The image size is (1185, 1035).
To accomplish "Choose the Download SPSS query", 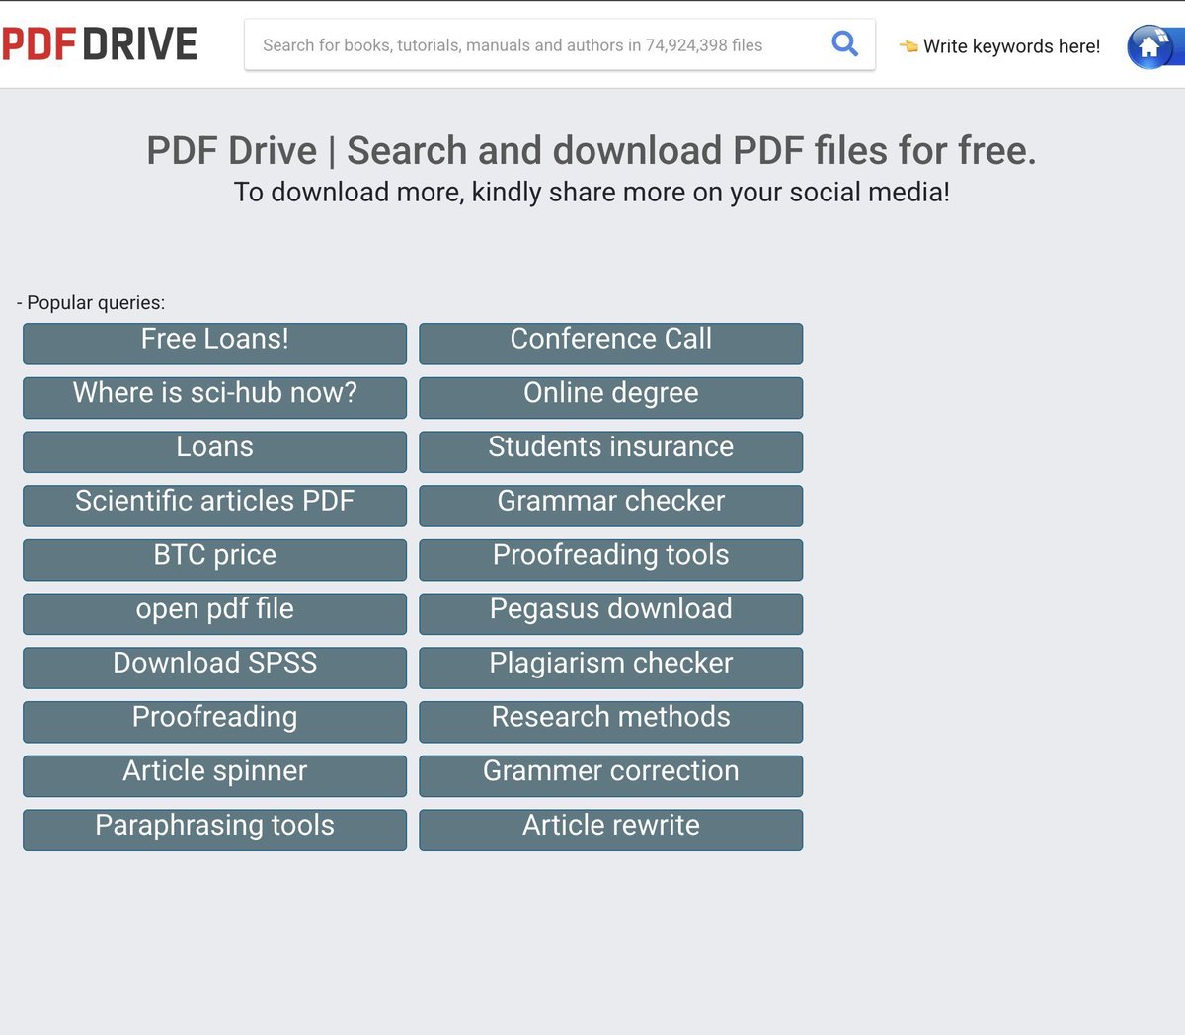I will 215,668.
